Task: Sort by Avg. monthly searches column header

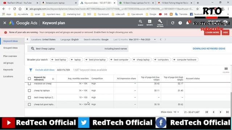Action: click(78, 79)
